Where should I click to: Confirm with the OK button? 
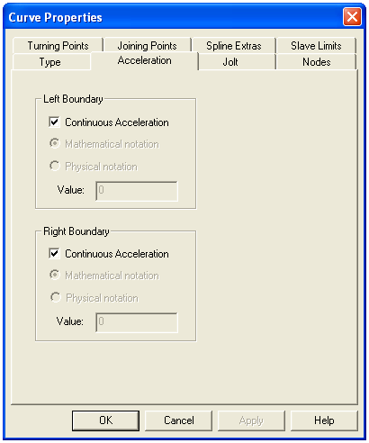click(x=105, y=420)
